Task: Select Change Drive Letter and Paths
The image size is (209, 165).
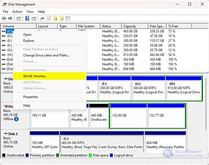Action: [49, 55]
